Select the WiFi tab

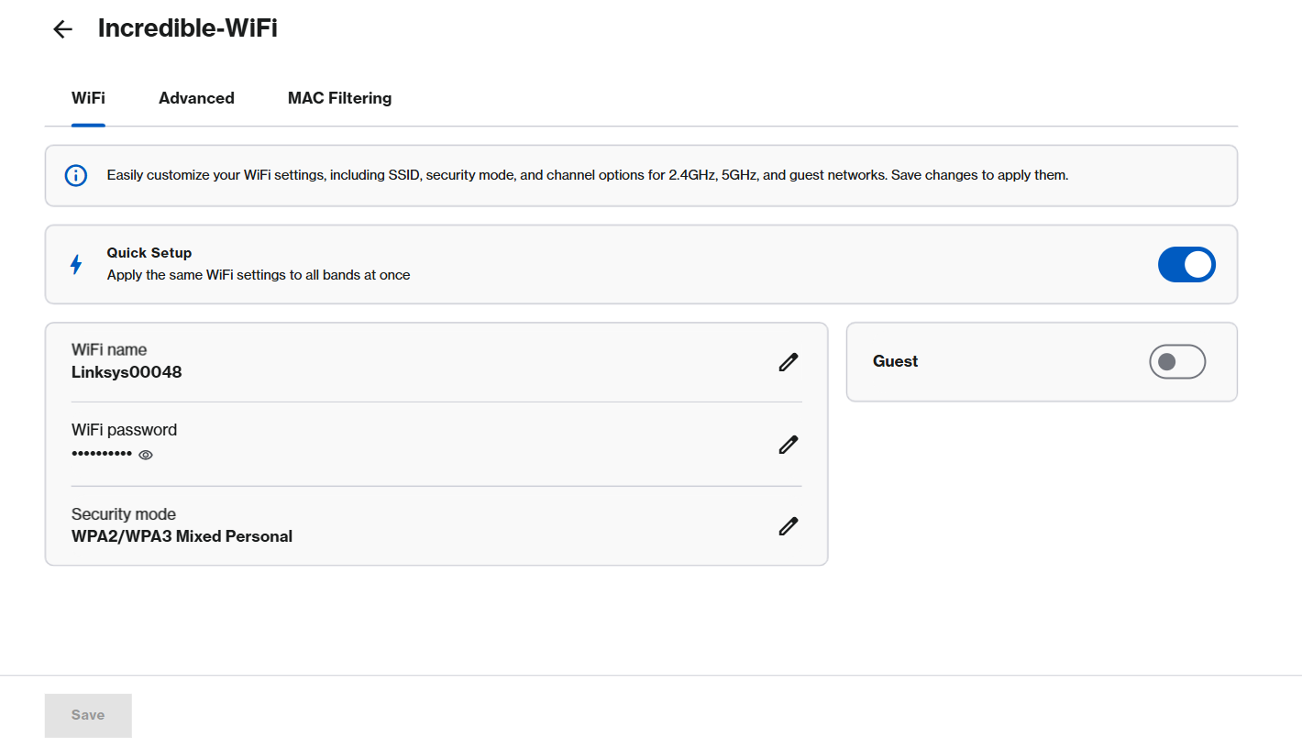88,98
